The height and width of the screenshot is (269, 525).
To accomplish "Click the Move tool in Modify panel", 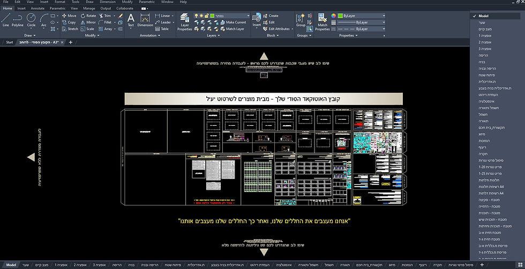I will click(x=69, y=16).
